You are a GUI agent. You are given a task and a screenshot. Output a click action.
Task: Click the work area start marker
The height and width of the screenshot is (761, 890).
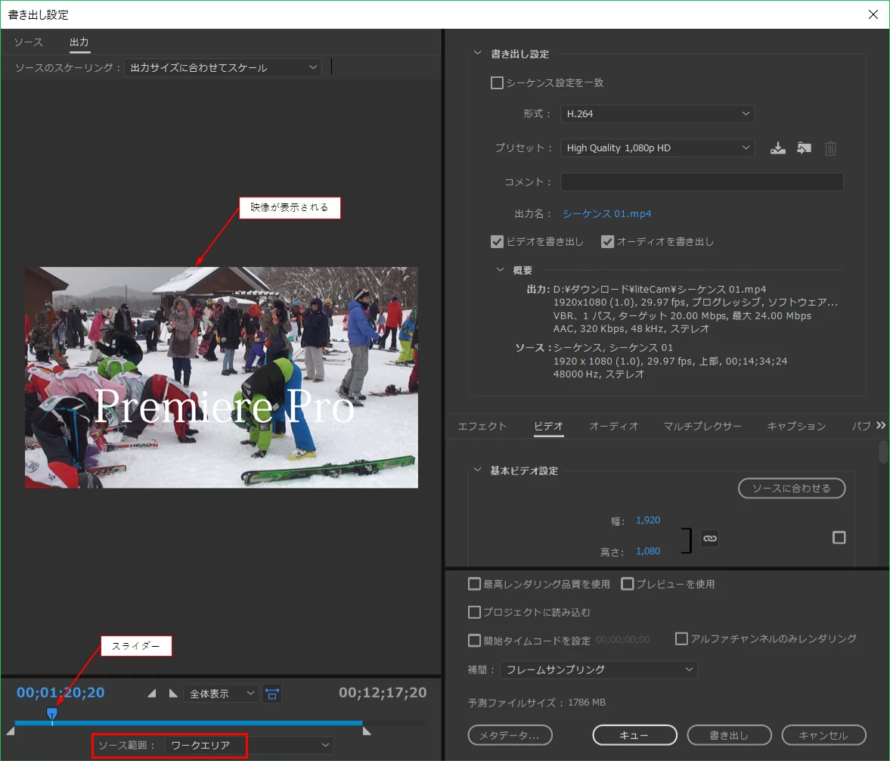tap(11, 731)
